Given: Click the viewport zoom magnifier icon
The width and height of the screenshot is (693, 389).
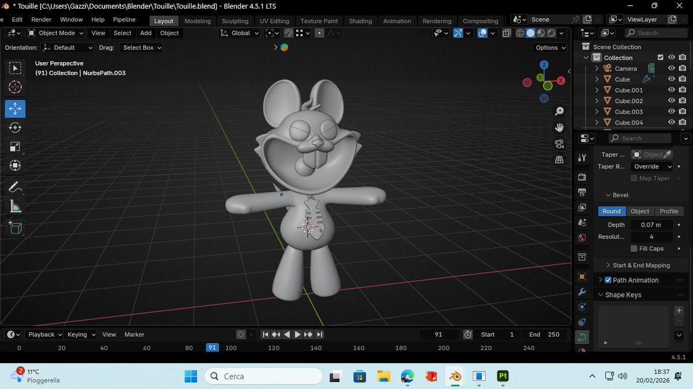Looking at the screenshot, I should (559, 111).
